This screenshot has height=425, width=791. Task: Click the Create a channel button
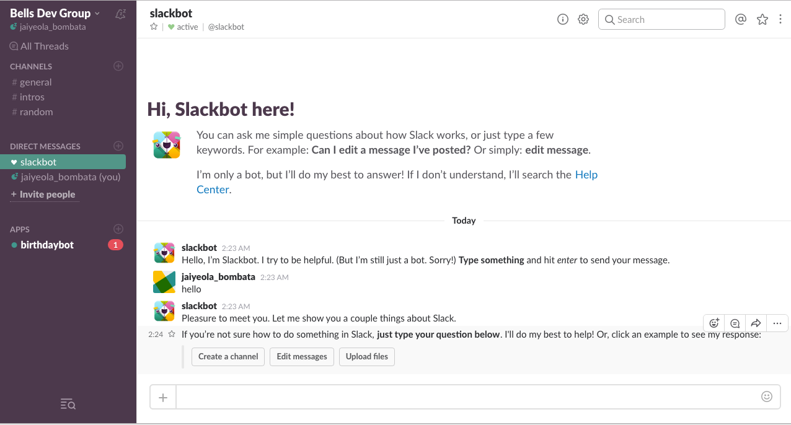click(x=228, y=356)
